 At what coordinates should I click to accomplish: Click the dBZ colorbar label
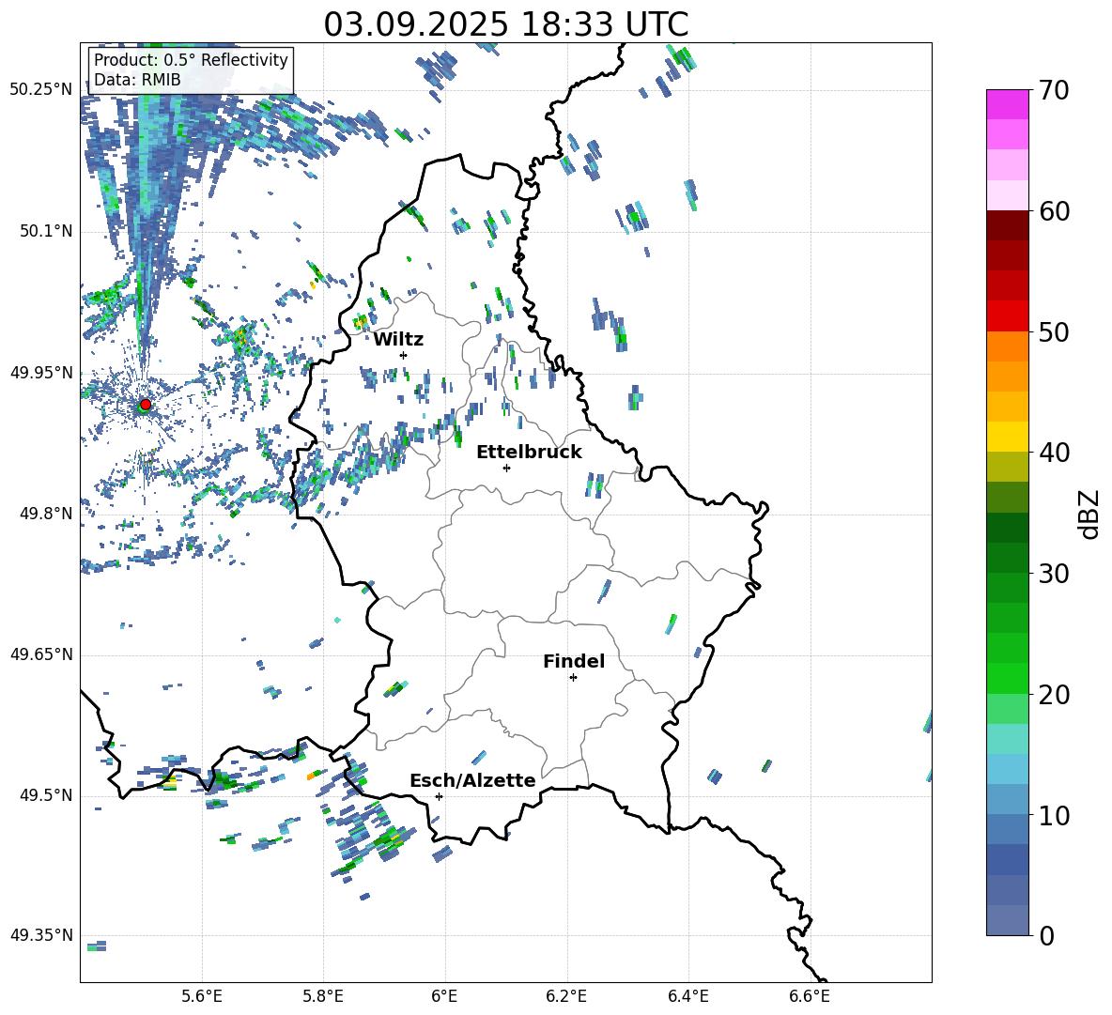[x=1089, y=514]
